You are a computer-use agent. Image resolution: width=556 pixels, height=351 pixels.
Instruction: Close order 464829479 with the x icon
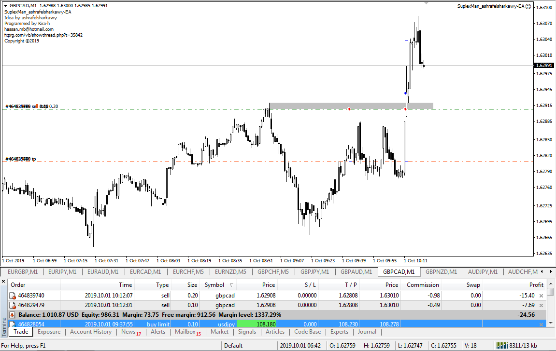click(541, 305)
